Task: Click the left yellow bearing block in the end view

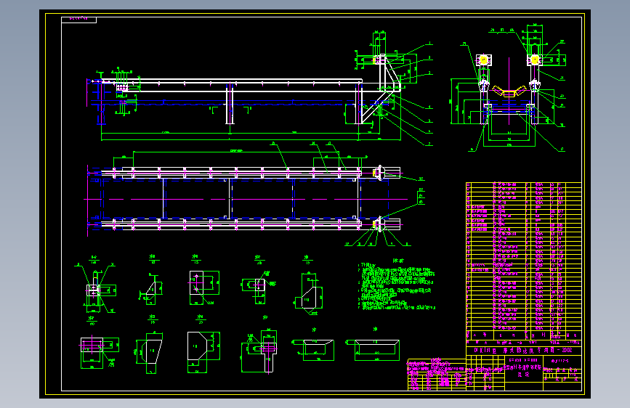Action: click(484, 60)
